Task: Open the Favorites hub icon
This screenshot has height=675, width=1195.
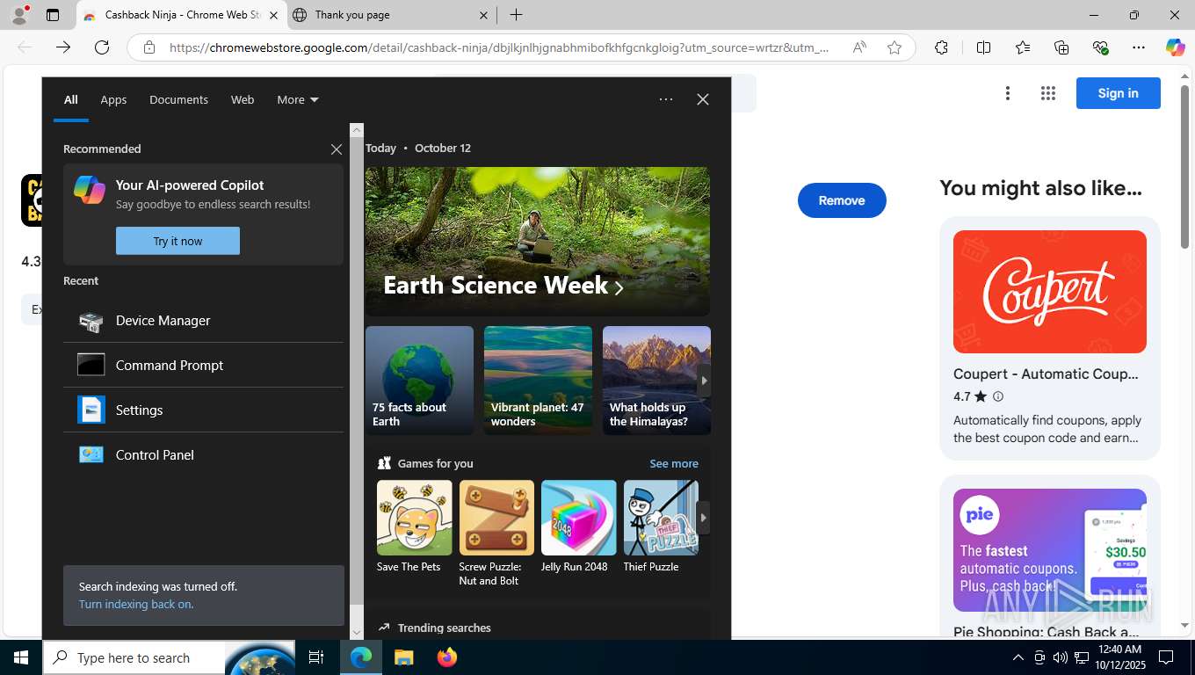Action: pos(1023,47)
